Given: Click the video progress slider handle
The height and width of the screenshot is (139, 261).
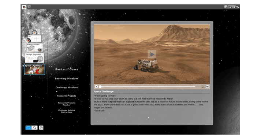Looking at the screenshot, I should [x=100, y=87].
